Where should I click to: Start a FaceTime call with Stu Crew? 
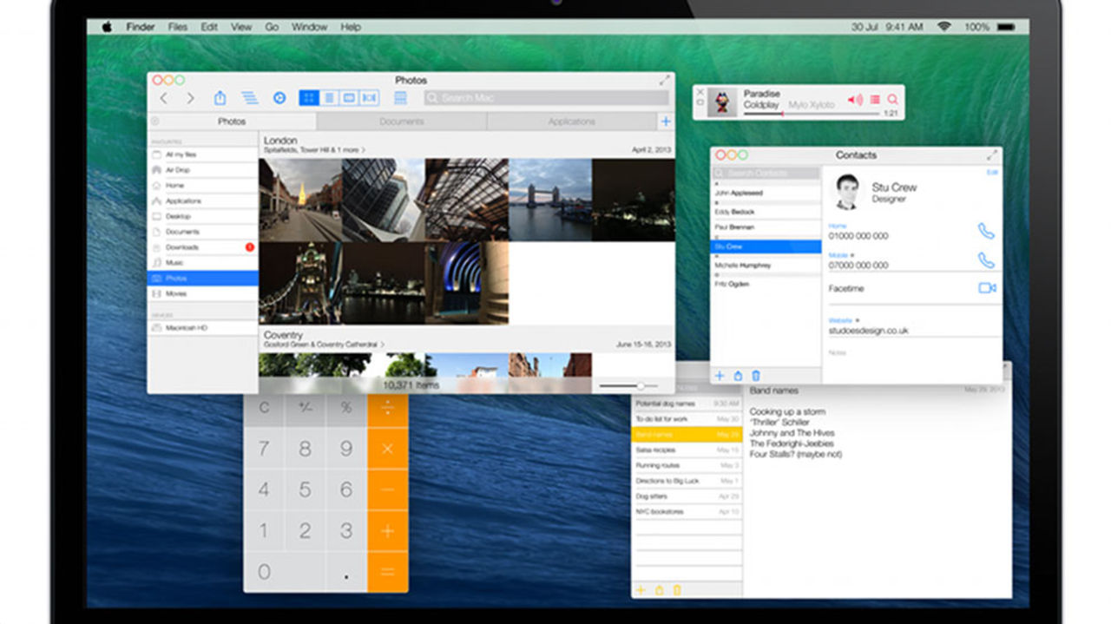pyautogui.click(x=987, y=288)
